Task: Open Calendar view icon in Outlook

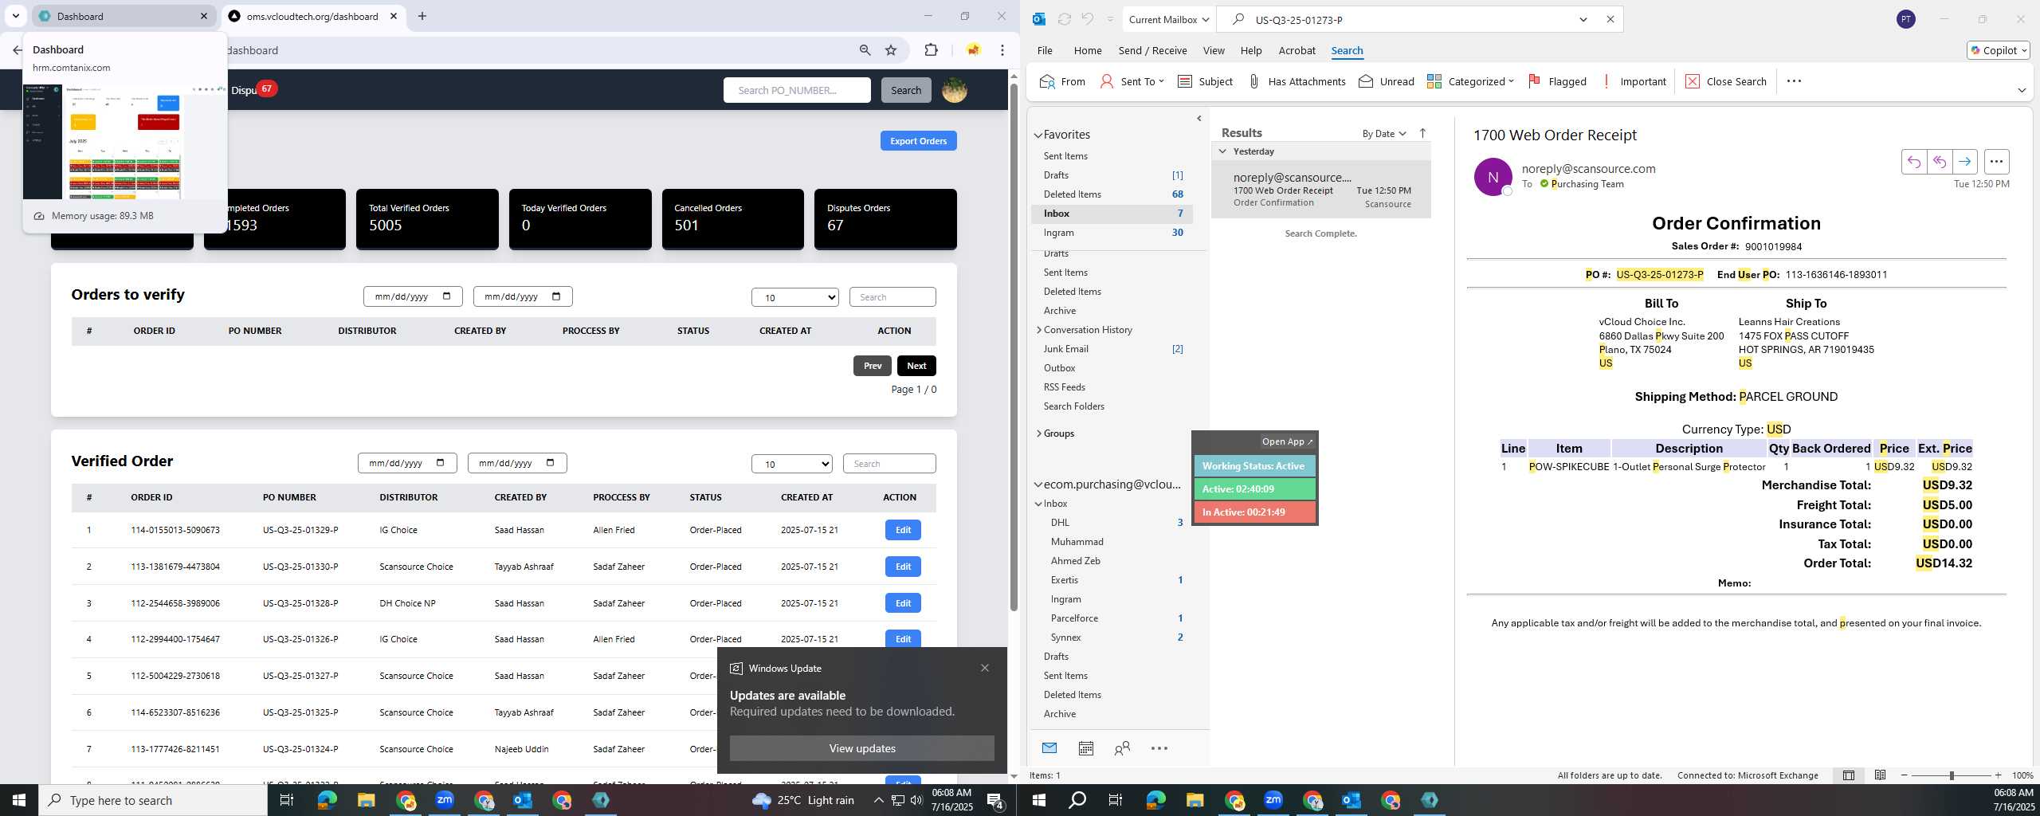Action: coord(1085,747)
